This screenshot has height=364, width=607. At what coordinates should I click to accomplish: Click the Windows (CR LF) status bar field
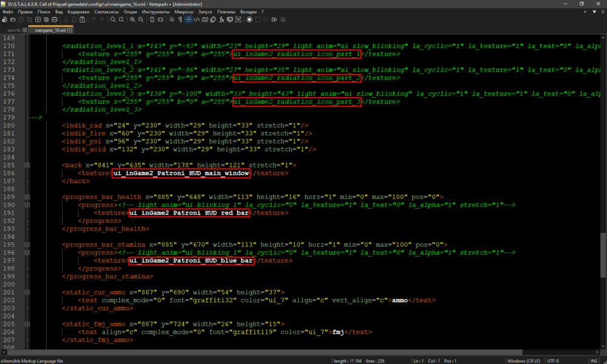(524, 361)
